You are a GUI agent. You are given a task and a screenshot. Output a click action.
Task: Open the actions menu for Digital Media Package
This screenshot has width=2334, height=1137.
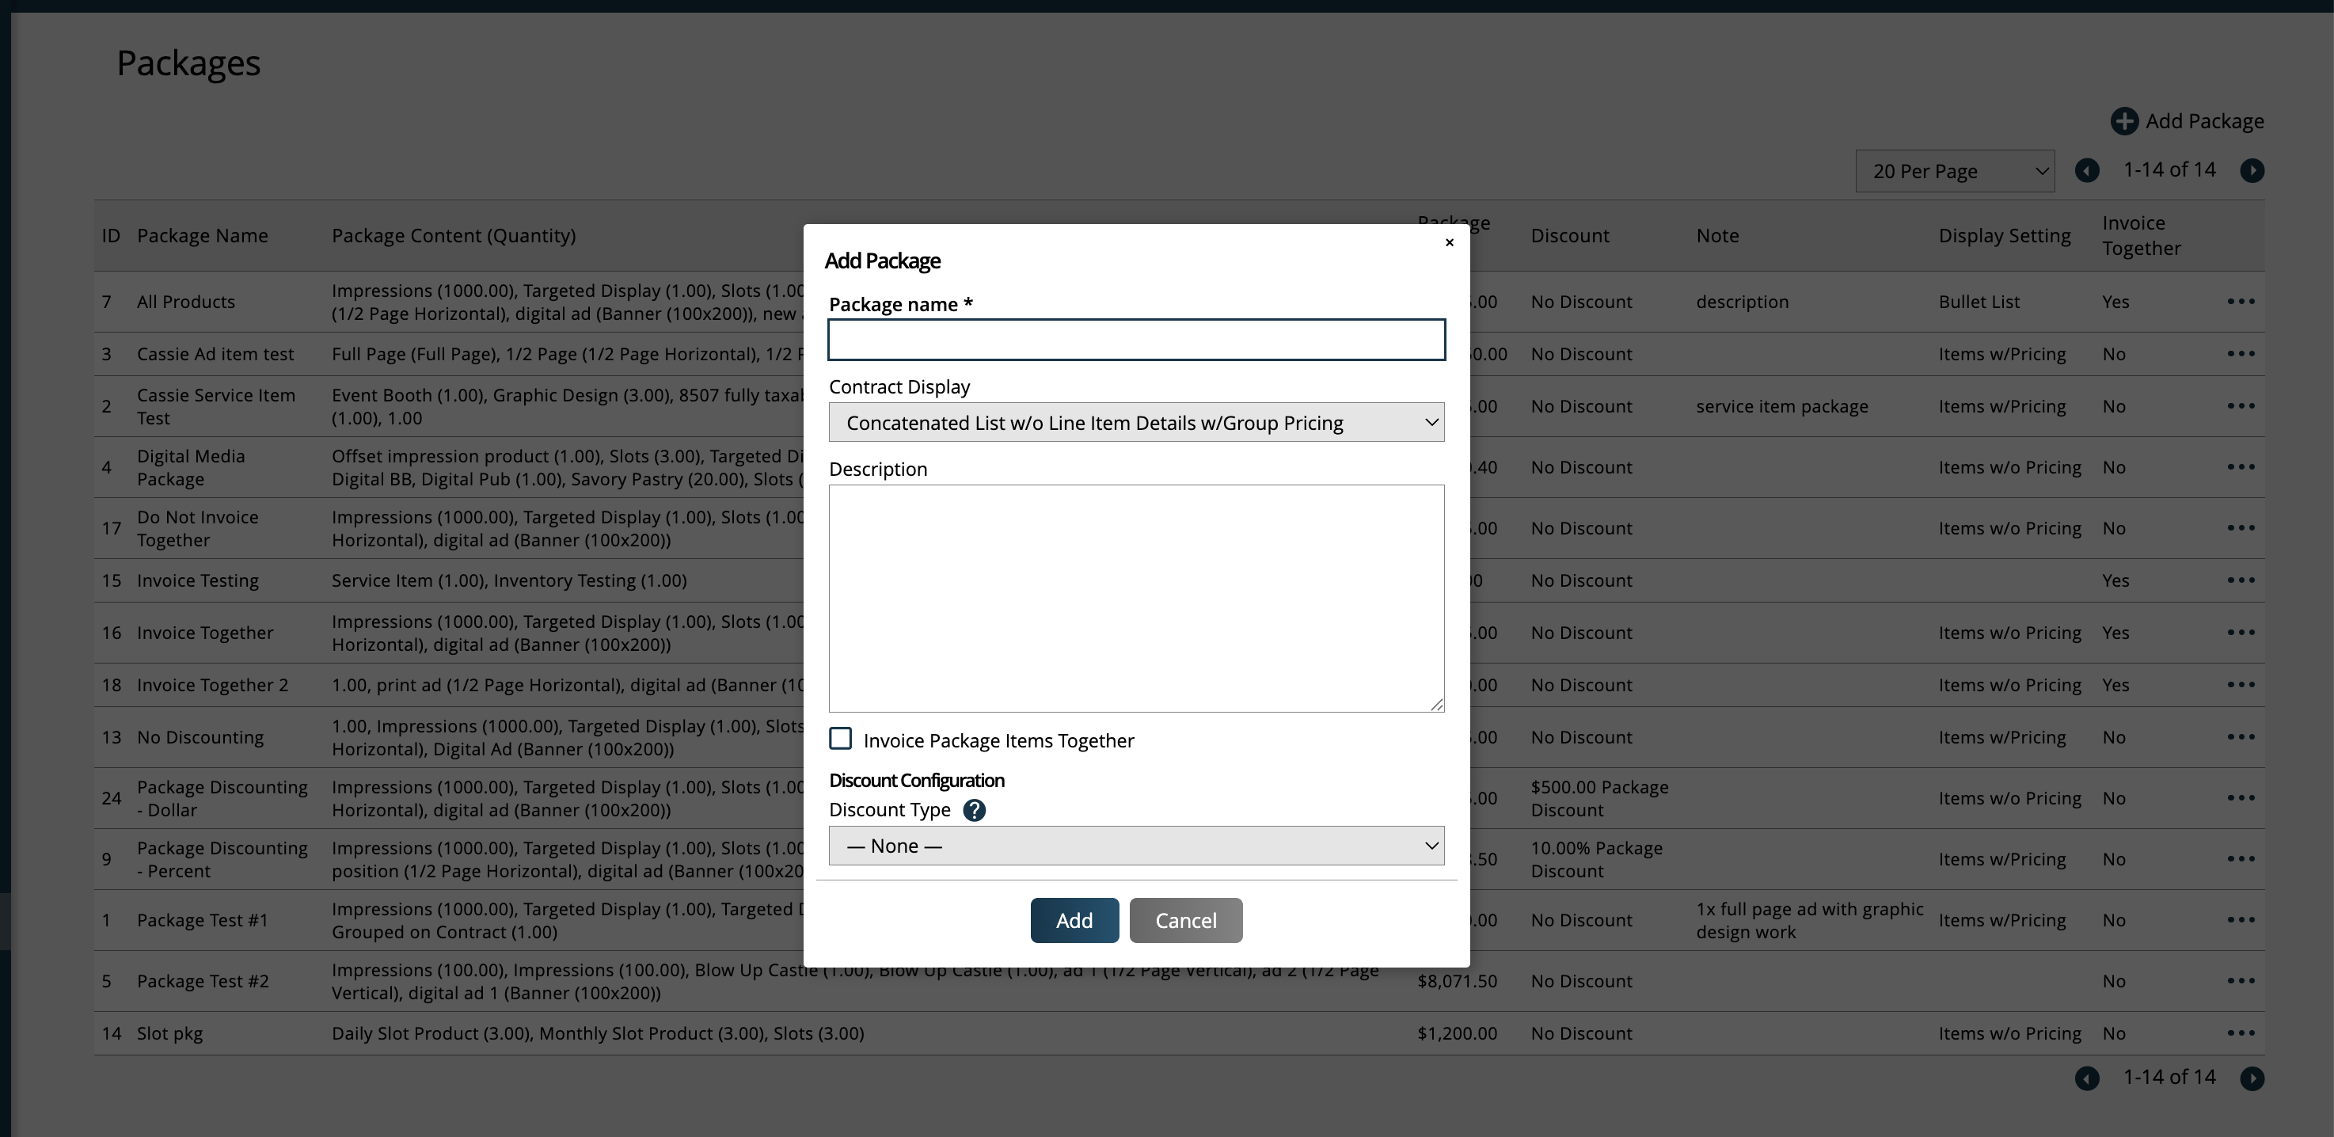pyautogui.click(x=2241, y=466)
